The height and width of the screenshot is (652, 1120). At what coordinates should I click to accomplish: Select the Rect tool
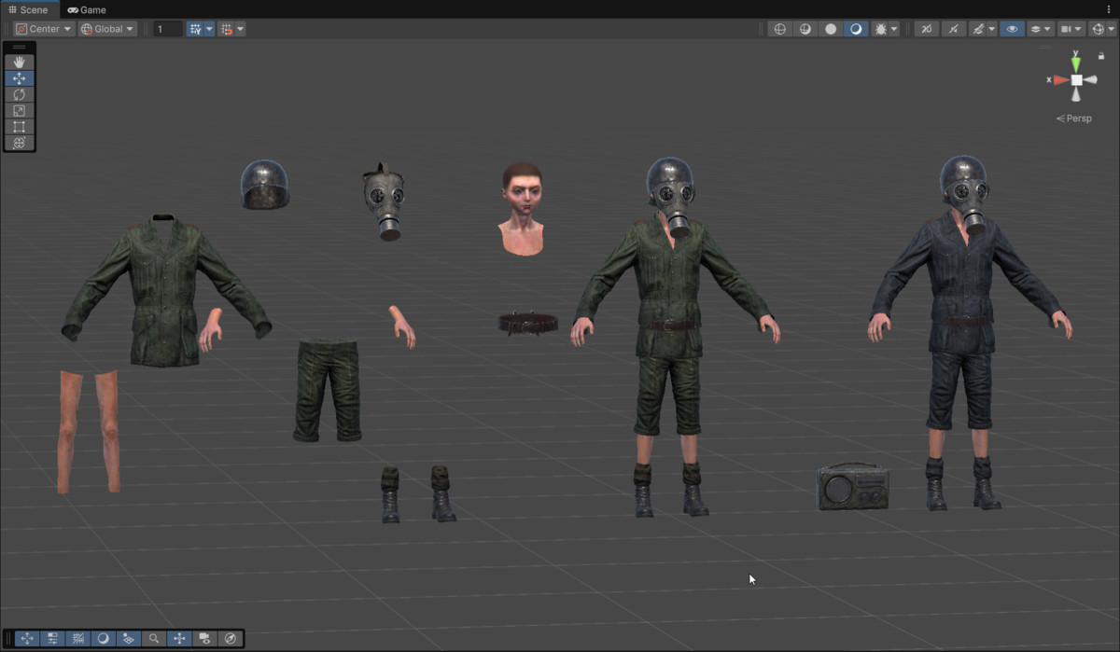click(19, 126)
